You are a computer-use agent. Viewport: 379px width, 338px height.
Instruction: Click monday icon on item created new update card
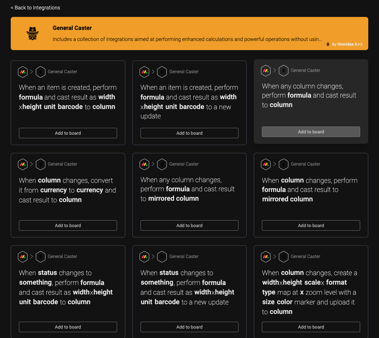(x=144, y=72)
